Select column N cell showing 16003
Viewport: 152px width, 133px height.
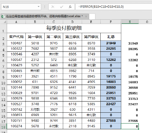pyautogui.click(x=130, y=82)
